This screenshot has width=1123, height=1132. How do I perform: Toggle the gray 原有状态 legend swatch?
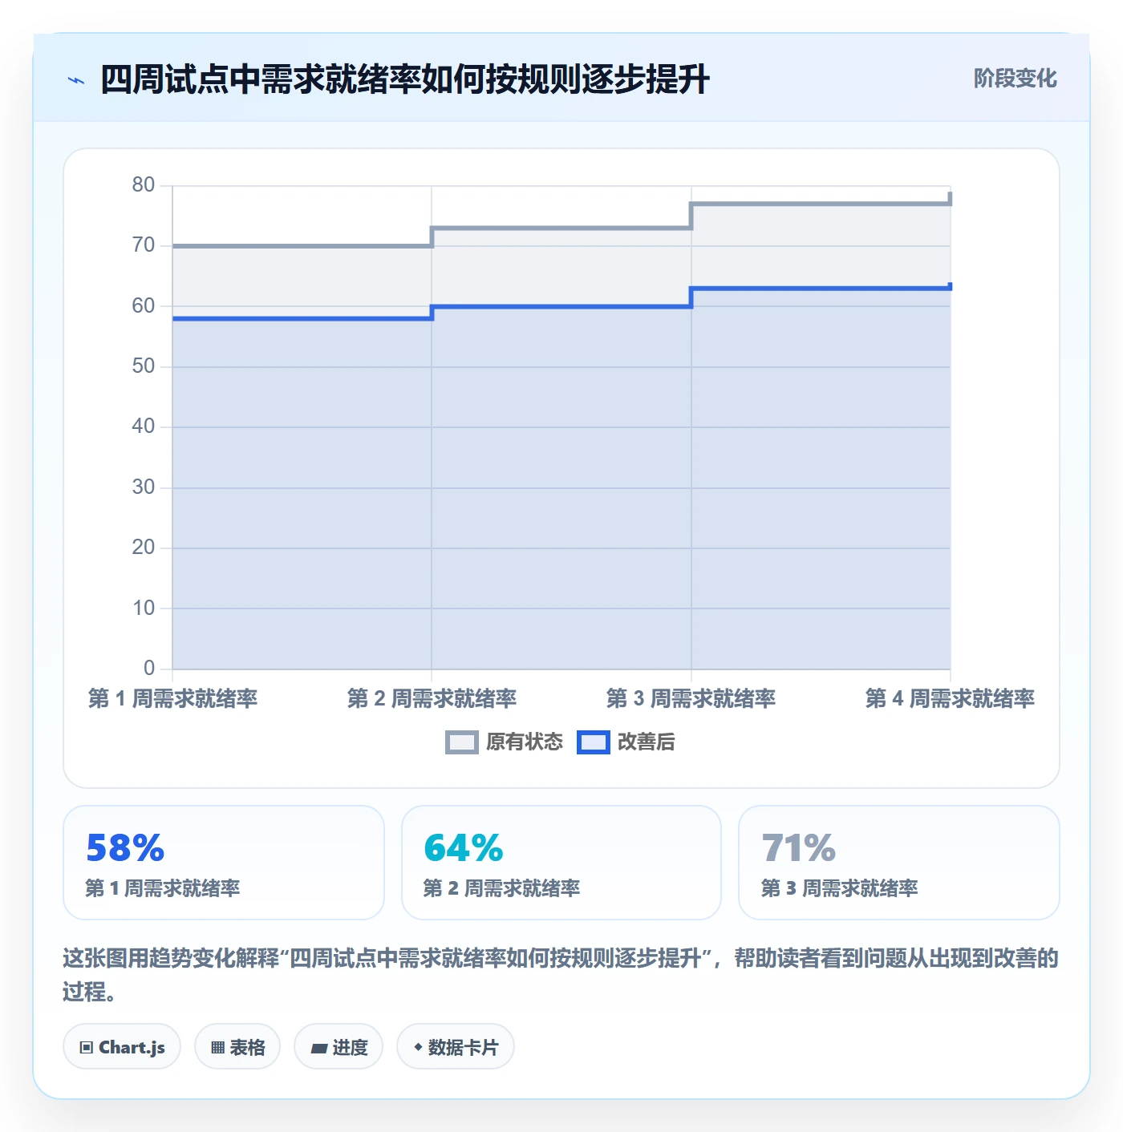coord(461,742)
